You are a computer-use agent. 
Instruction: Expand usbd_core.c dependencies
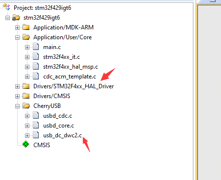click(x=27, y=126)
